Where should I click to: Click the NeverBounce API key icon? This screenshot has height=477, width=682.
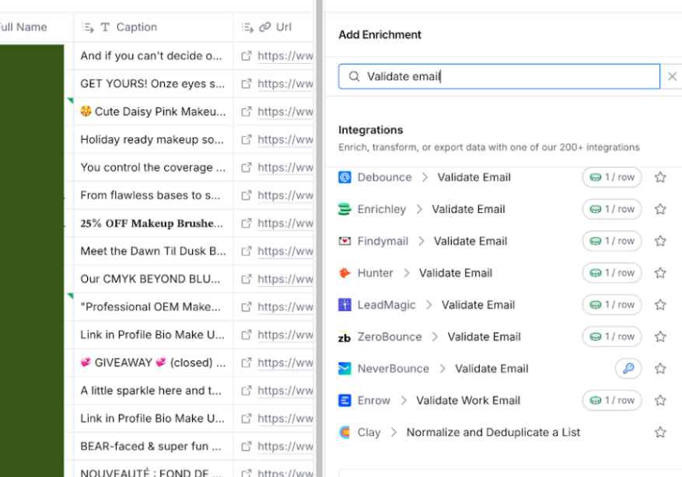(x=628, y=369)
